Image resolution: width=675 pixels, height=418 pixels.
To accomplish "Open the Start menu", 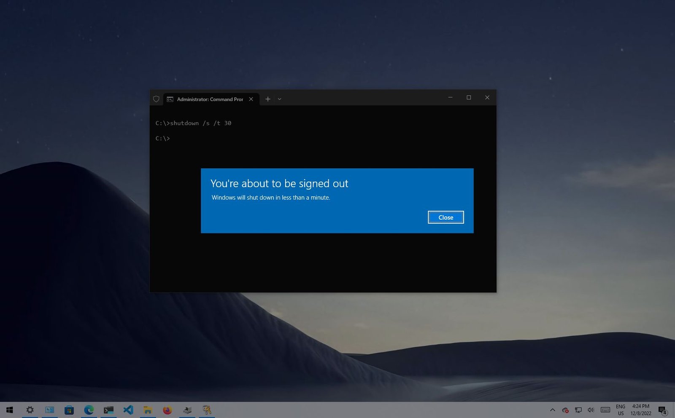I will [x=8, y=409].
